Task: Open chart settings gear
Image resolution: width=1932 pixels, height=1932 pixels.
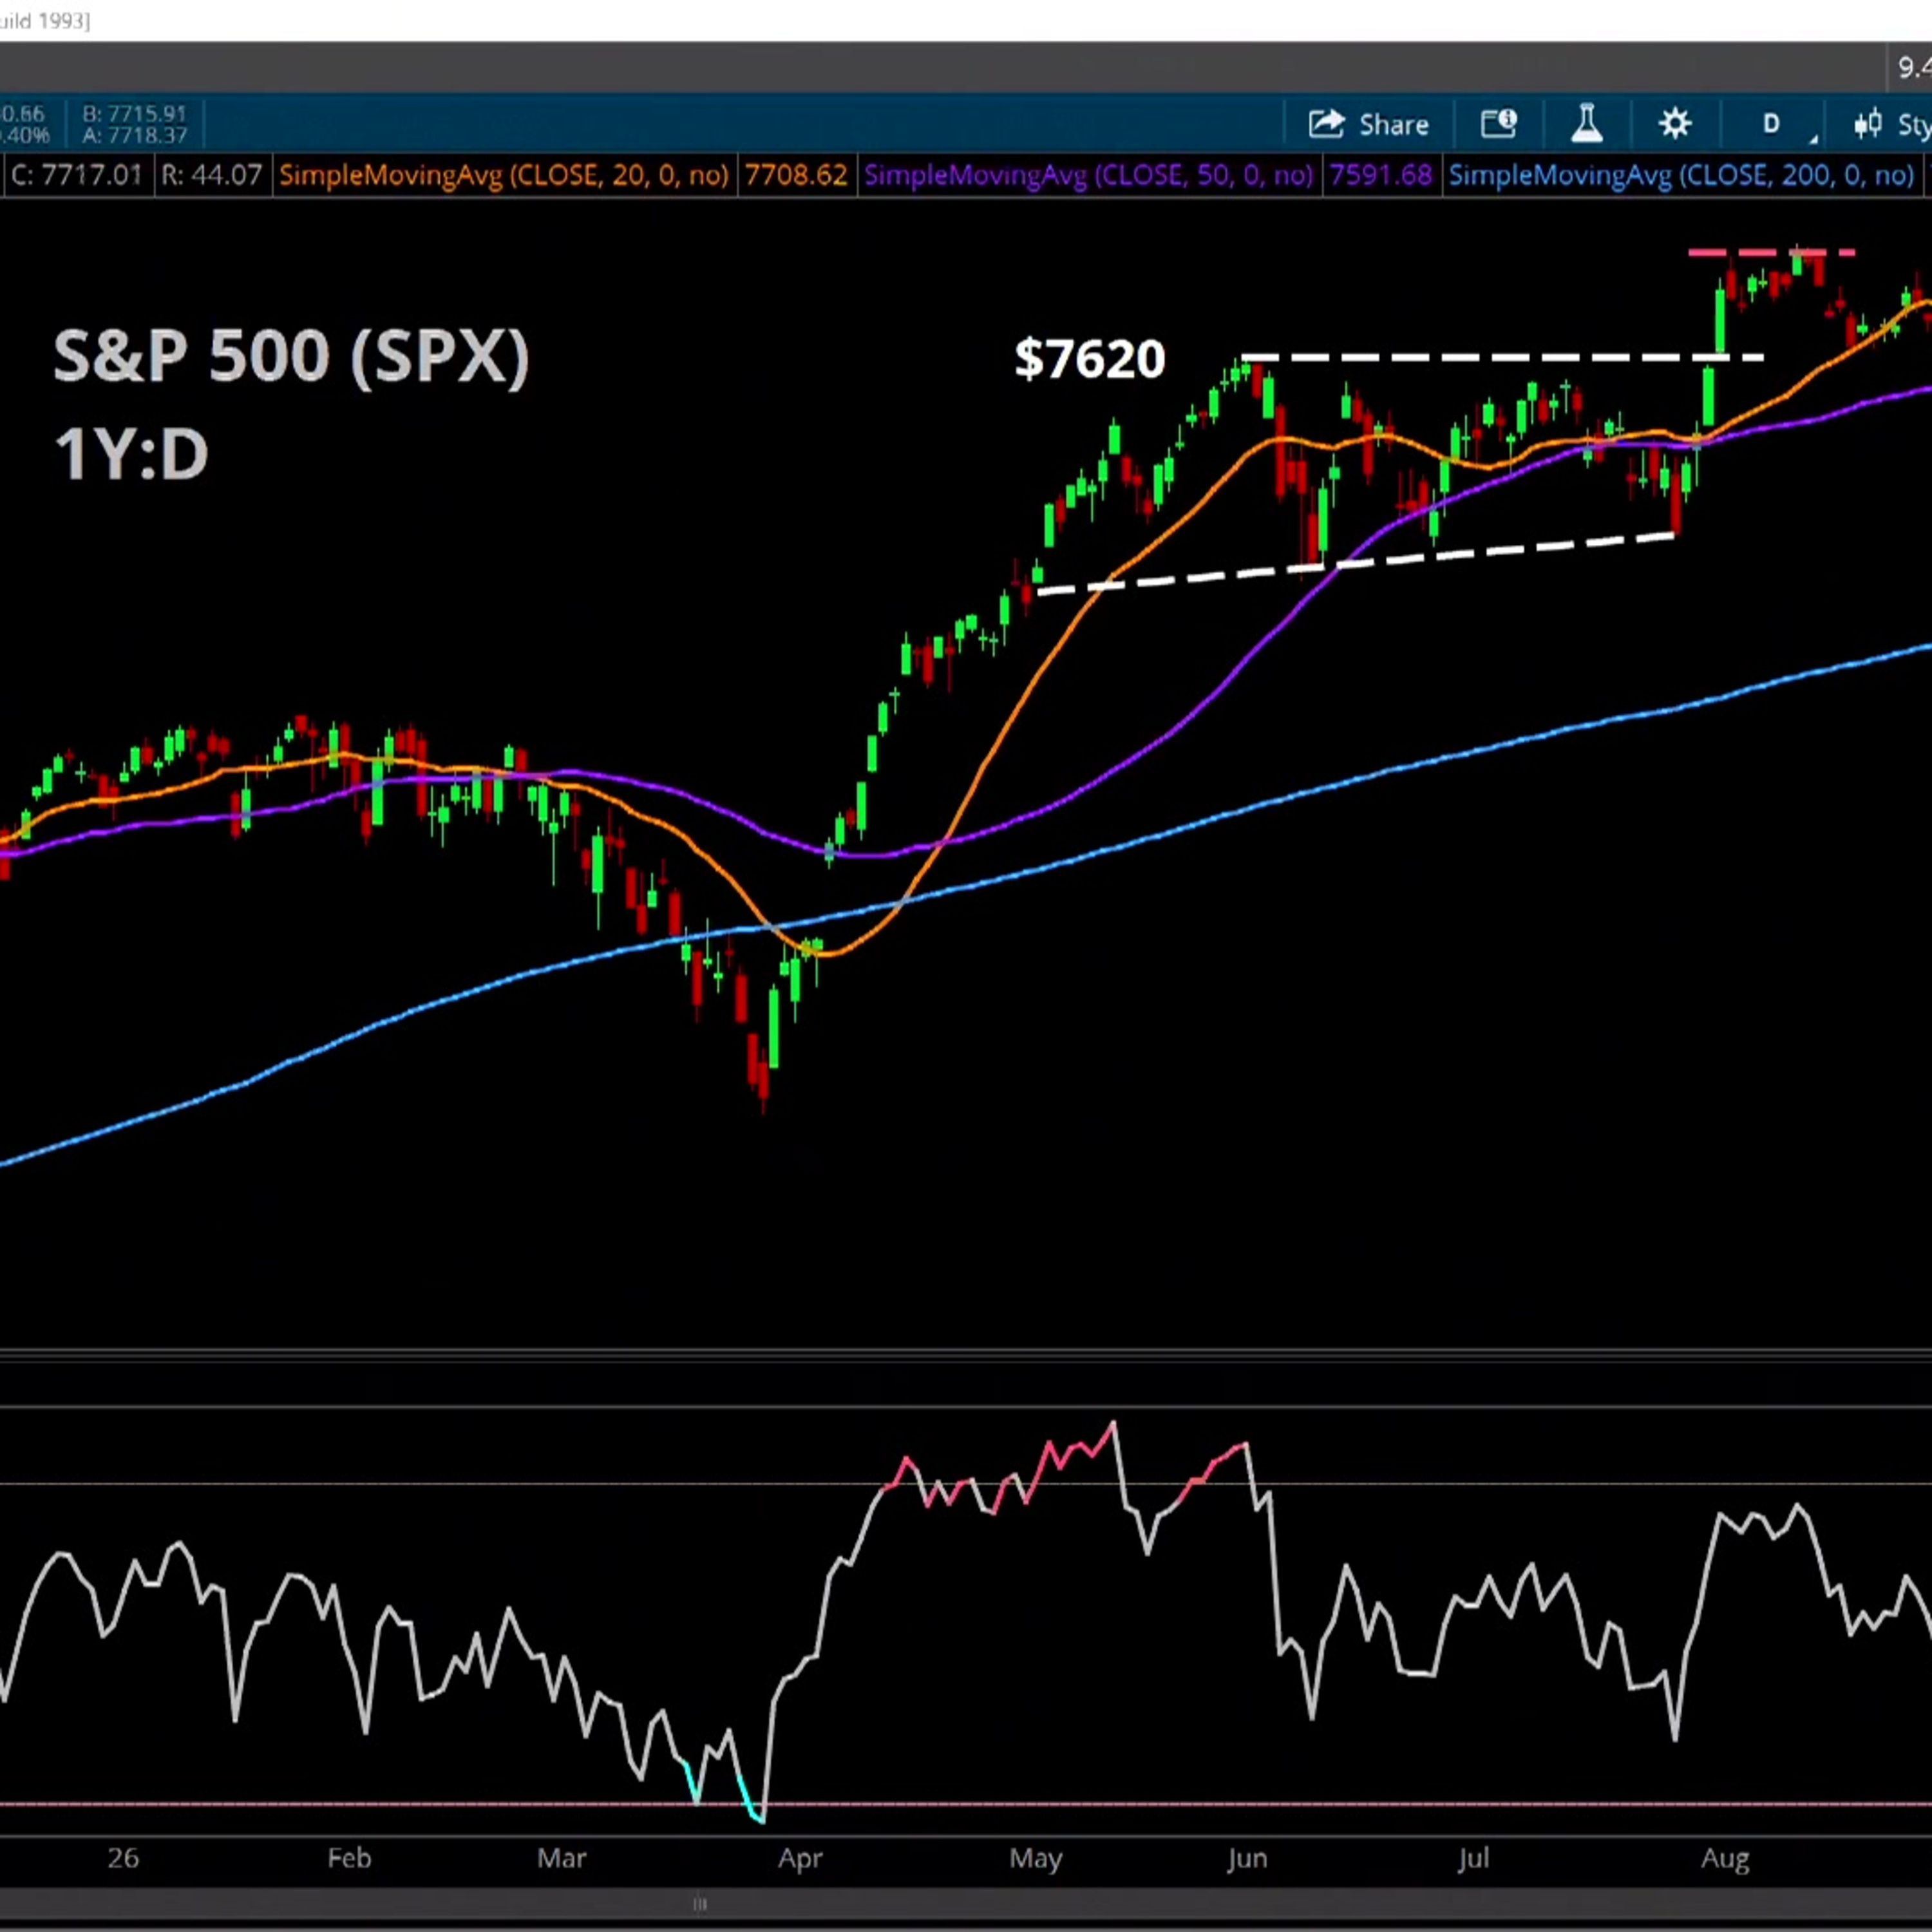Action: click(1675, 124)
